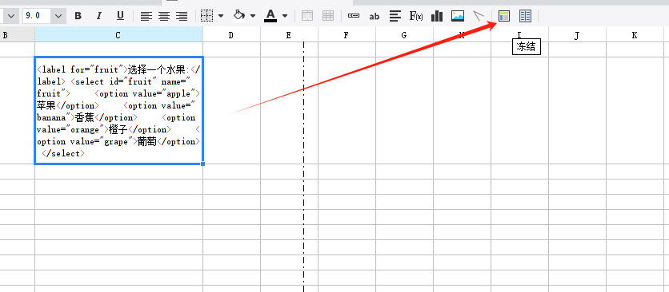Click the two-column layout icon
Screen dimensions: 669x292
click(525, 16)
